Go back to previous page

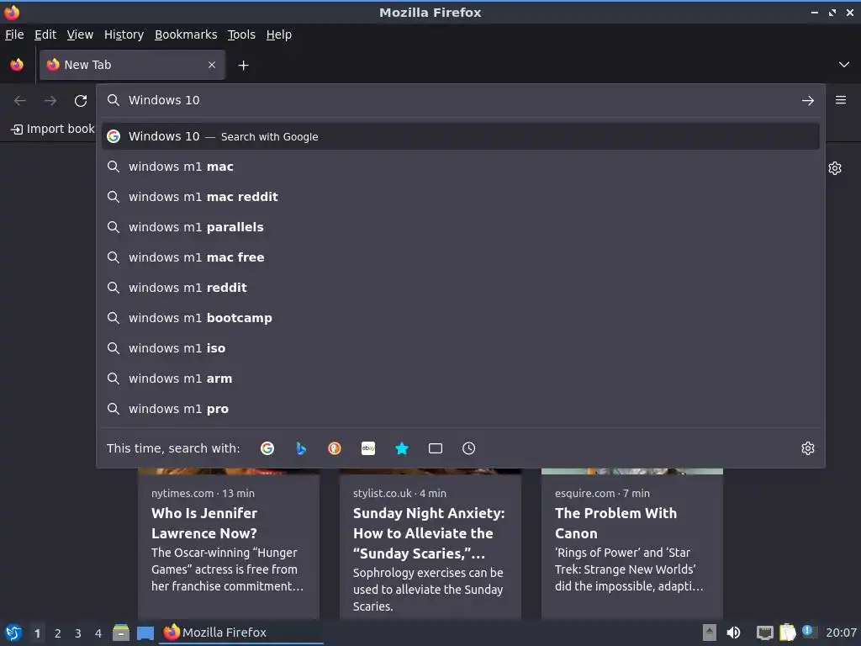[20, 101]
